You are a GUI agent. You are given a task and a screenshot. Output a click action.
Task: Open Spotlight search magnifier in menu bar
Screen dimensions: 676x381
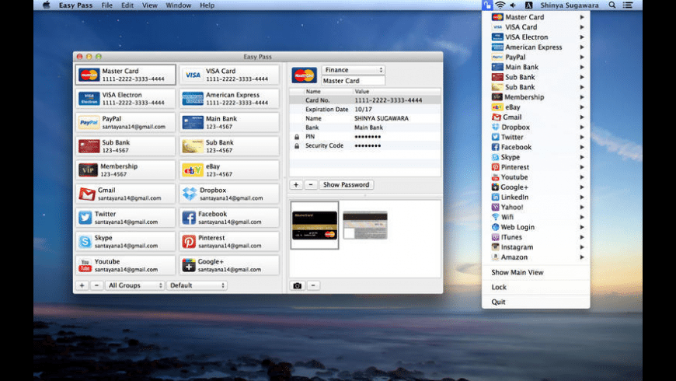coord(612,5)
